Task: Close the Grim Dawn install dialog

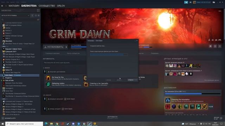Action: 137,41
